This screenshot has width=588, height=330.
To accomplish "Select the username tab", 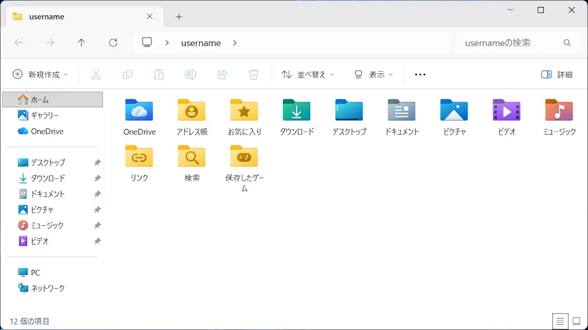I will [75, 17].
